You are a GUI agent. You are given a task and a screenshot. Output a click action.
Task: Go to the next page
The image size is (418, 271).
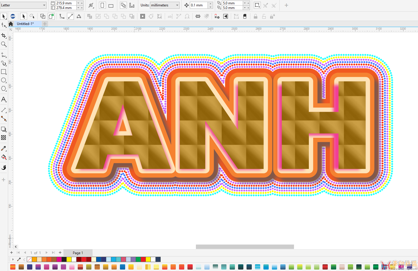46,253
